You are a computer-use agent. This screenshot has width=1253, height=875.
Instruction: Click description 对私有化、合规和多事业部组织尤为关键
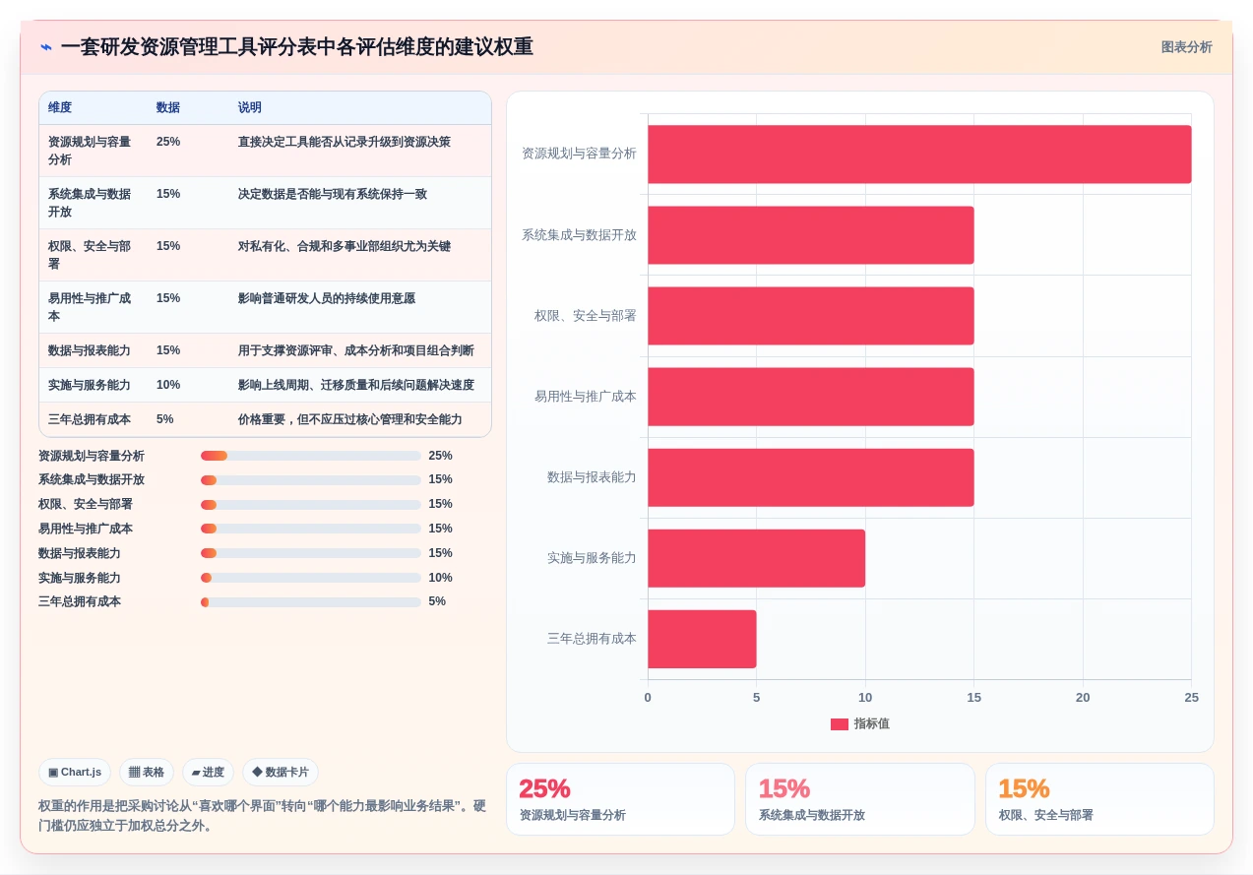345,246
